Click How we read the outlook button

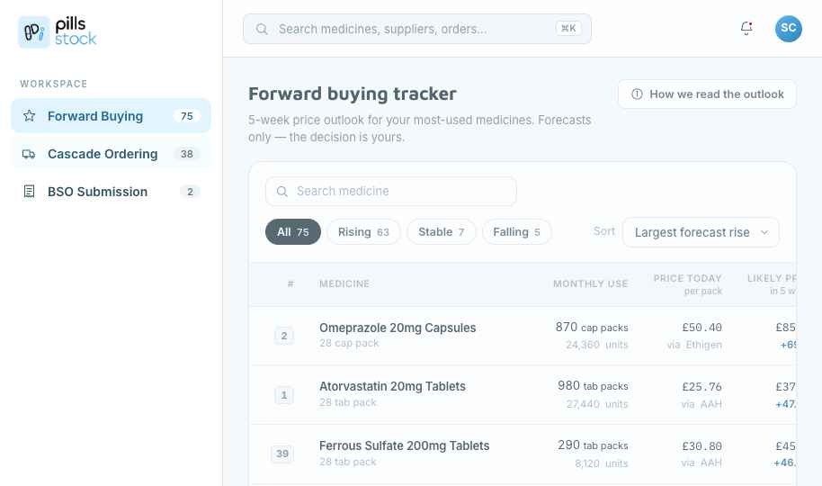[x=707, y=94]
